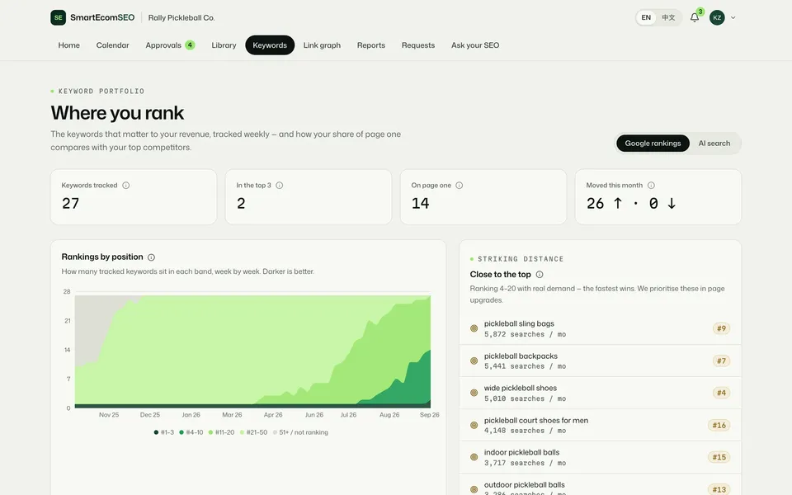Image resolution: width=792 pixels, height=495 pixels.
Task: Click the #4 rank badge
Action: [x=721, y=393]
